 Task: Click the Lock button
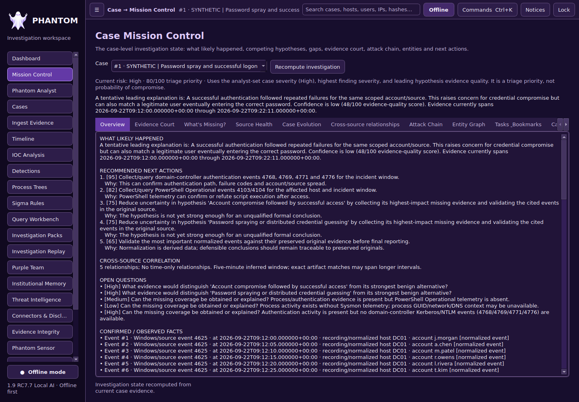[x=564, y=10]
